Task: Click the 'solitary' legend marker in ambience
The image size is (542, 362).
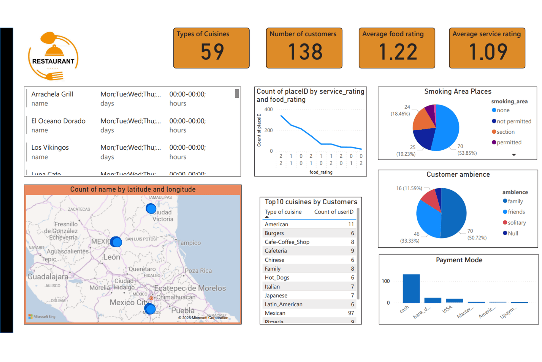Action: [505, 223]
